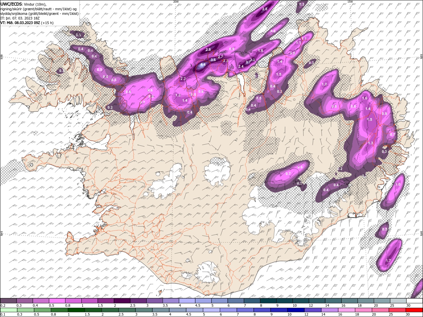
Task: Click the 1.0 precipitation value offshore east
Action: pyautogui.click(x=398, y=185)
